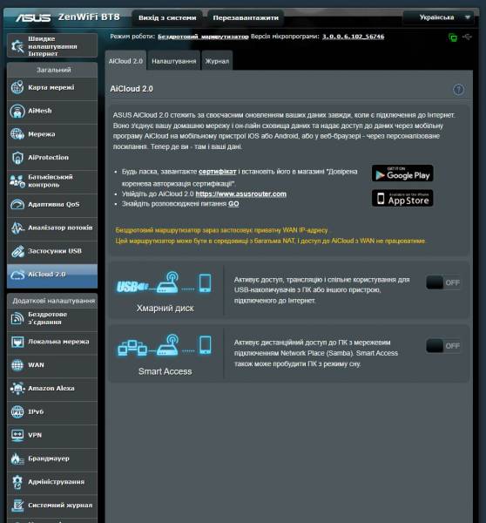Click the firmware version 3.0.0.6.102_56746 link

click(x=353, y=37)
